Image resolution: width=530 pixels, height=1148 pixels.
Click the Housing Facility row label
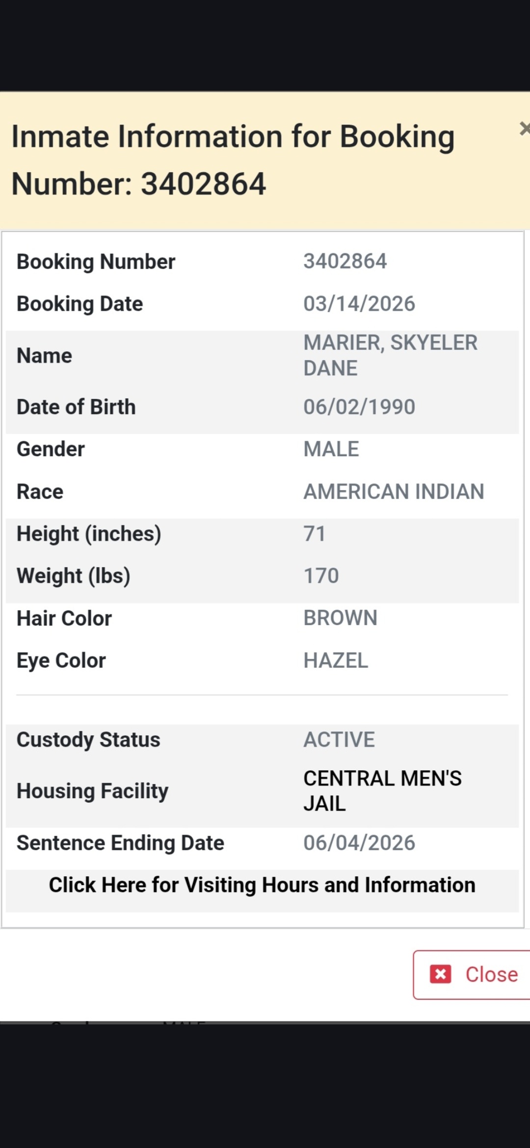(92, 791)
